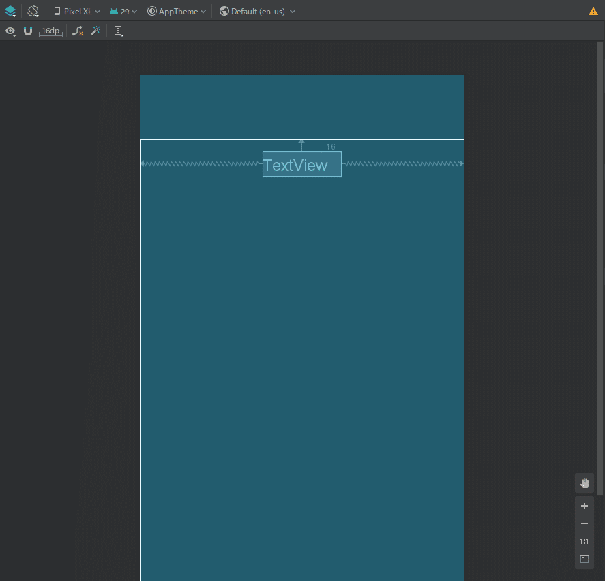Click the 16 top margin label
605x581 pixels.
(331, 147)
